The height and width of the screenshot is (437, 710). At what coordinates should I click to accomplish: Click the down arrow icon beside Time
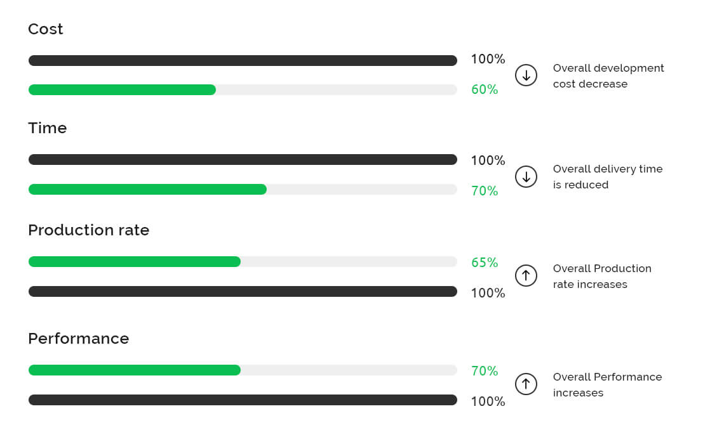526,176
